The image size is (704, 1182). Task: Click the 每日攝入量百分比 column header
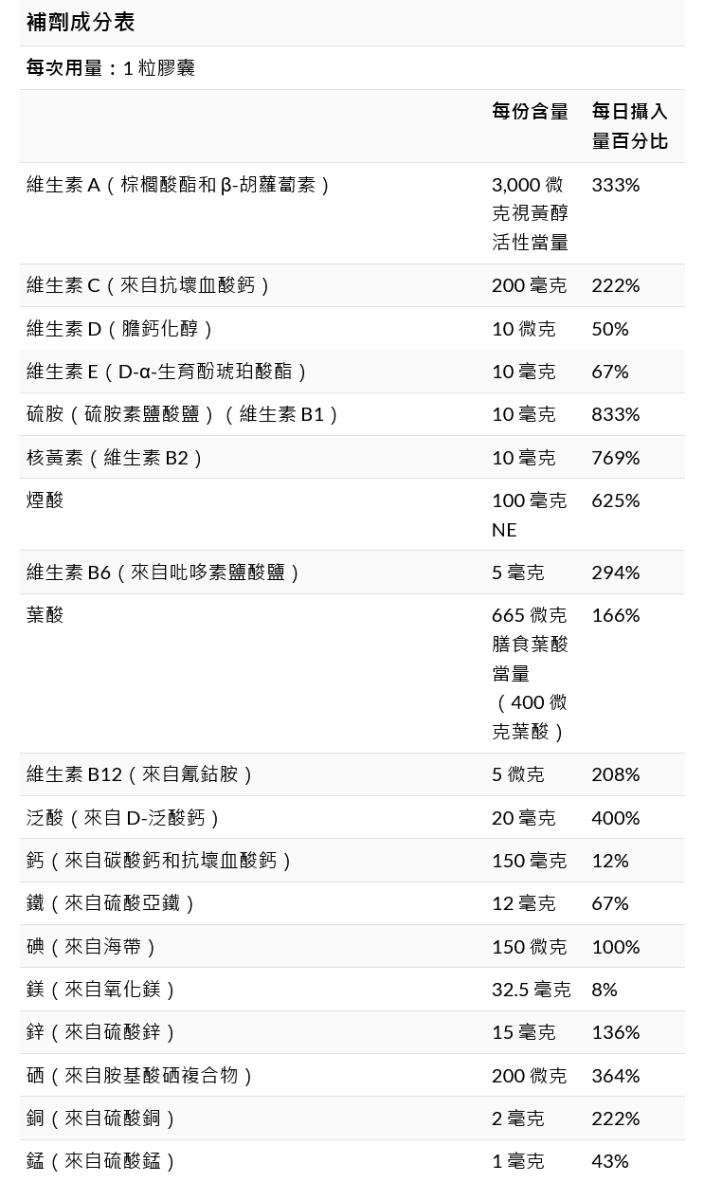630,126
